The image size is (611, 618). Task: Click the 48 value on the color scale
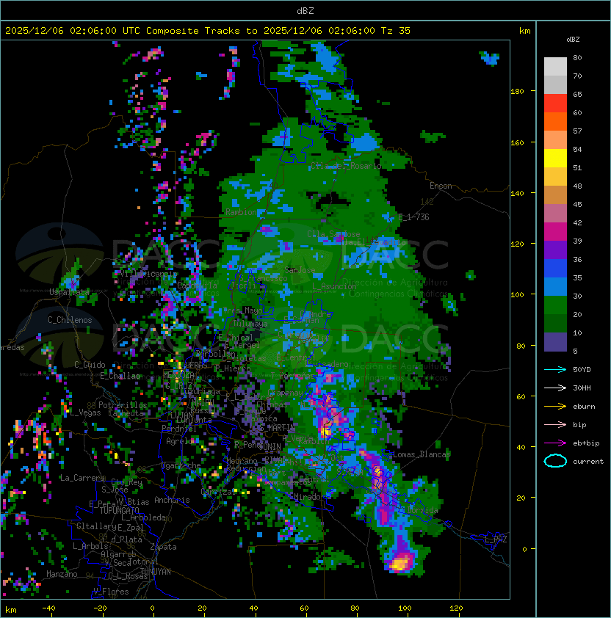pos(577,186)
